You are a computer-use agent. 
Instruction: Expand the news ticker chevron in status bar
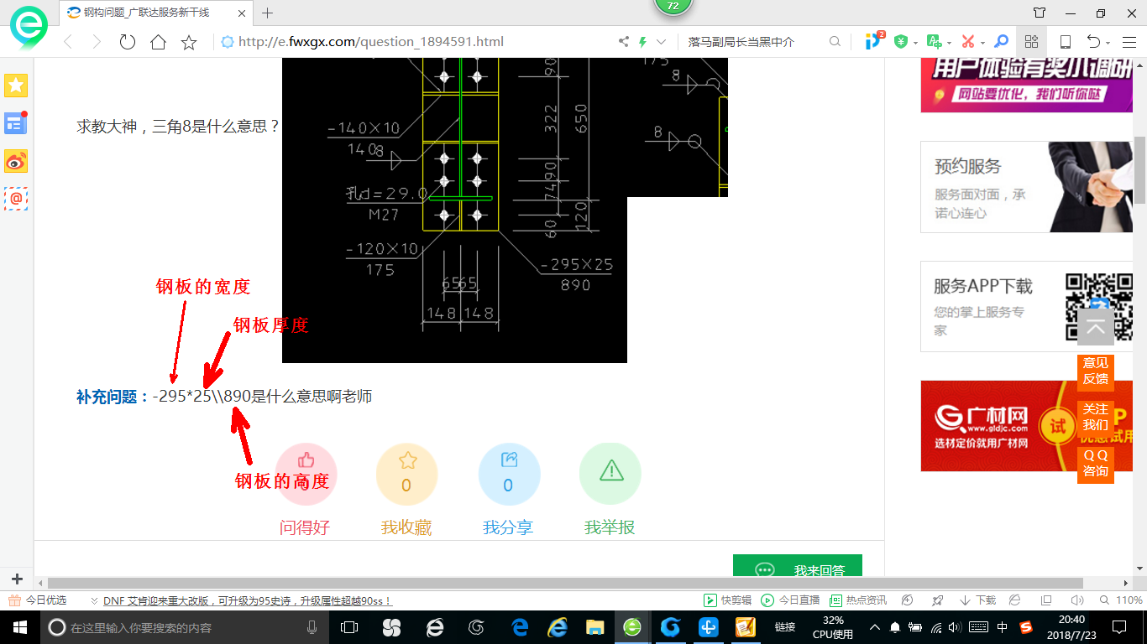(x=94, y=601)
